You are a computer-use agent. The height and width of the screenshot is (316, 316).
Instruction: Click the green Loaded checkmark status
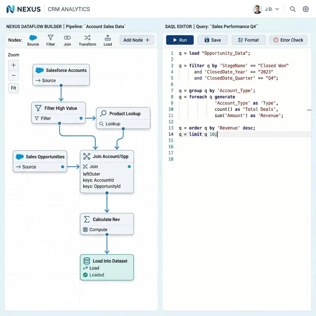tap(85, 275)
